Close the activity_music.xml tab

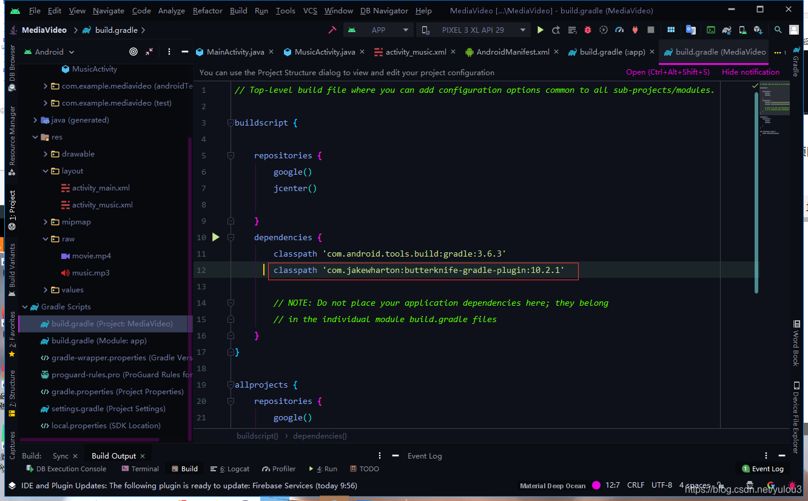(x=454, y=52)
